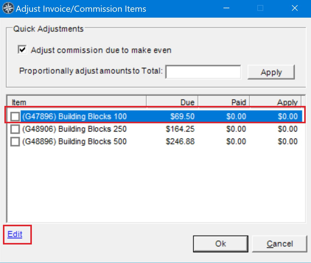Sort by the Item column header
The width and height of the screenshot is (311, 263).
click(77, 102)
